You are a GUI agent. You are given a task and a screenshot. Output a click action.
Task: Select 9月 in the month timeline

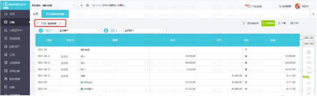309,57
